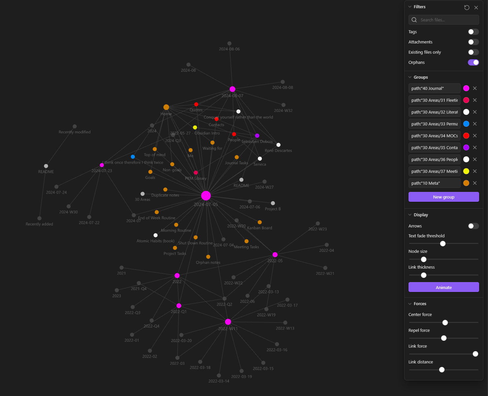Toggle the Tags filter
Screen dimensions: 488x396
coord(473,32)
